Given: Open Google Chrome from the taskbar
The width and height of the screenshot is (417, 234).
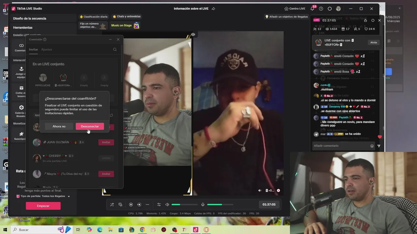Looking at the screenshot, I should point(142,230).
